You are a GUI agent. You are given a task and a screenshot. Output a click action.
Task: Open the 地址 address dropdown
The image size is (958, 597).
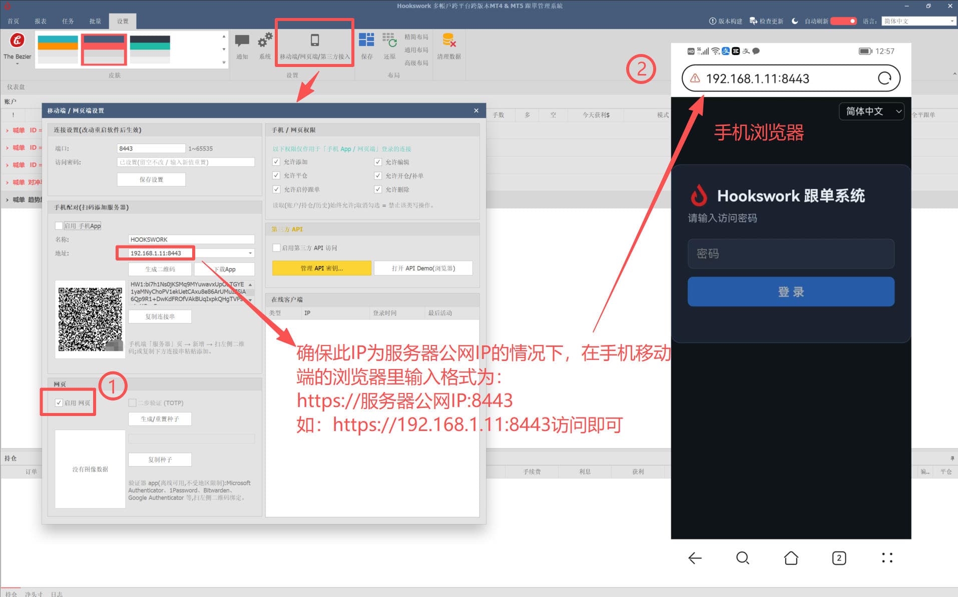(250, 253)
